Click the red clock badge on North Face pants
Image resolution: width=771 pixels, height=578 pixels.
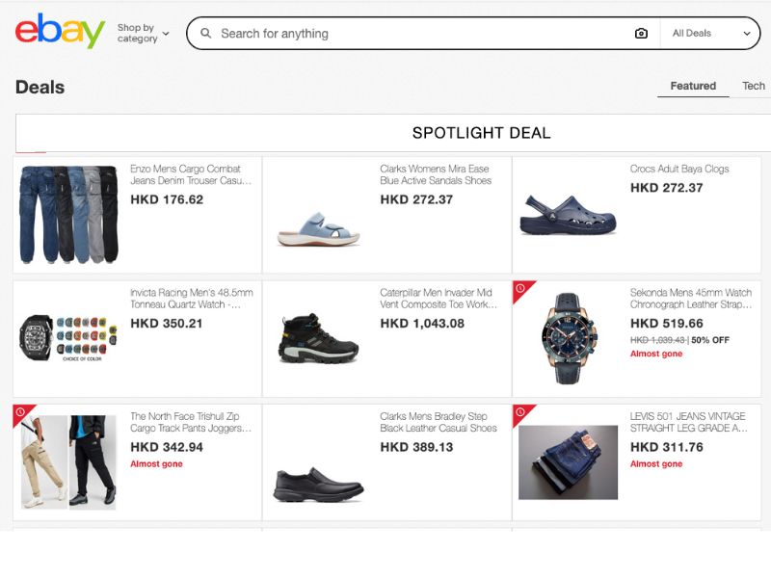(x=21, y=413)
